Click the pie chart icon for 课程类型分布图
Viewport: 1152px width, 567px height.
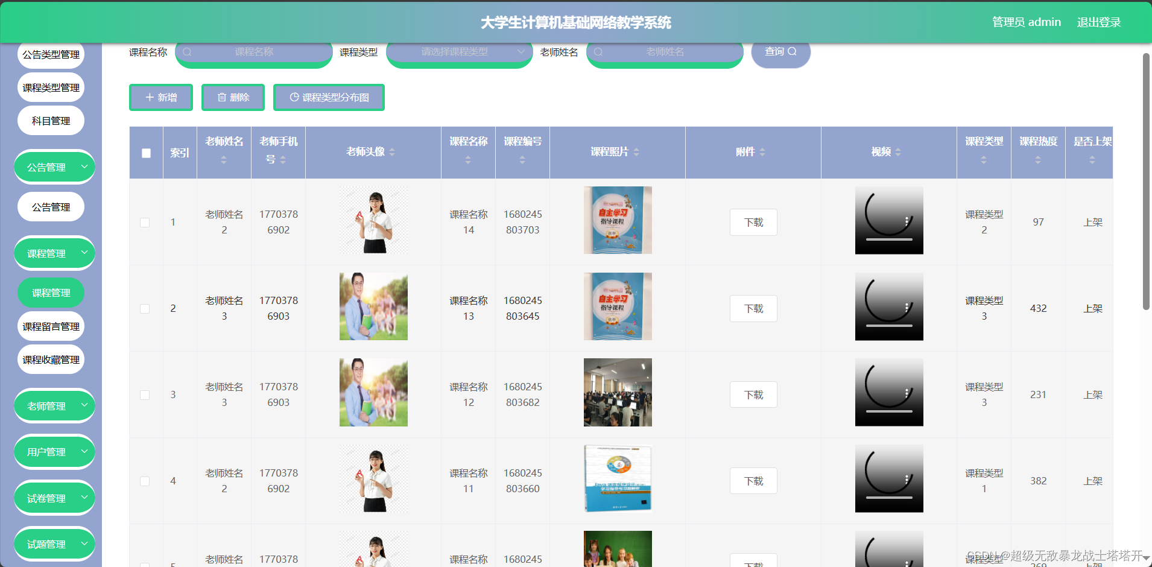294,97
